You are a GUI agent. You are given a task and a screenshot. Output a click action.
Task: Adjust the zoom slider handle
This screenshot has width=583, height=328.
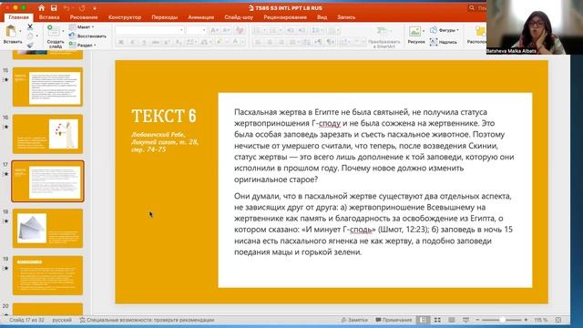[x=502, y=320]
